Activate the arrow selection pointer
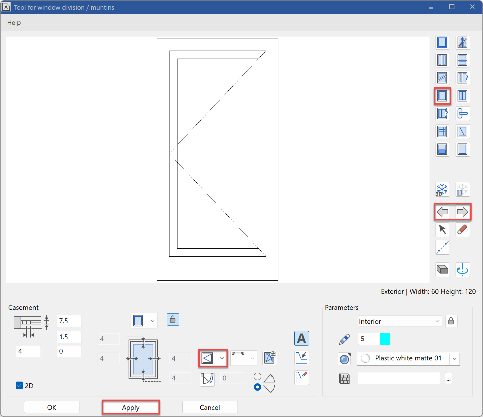This screenshot has height=417, width=483. coord(442,230)
